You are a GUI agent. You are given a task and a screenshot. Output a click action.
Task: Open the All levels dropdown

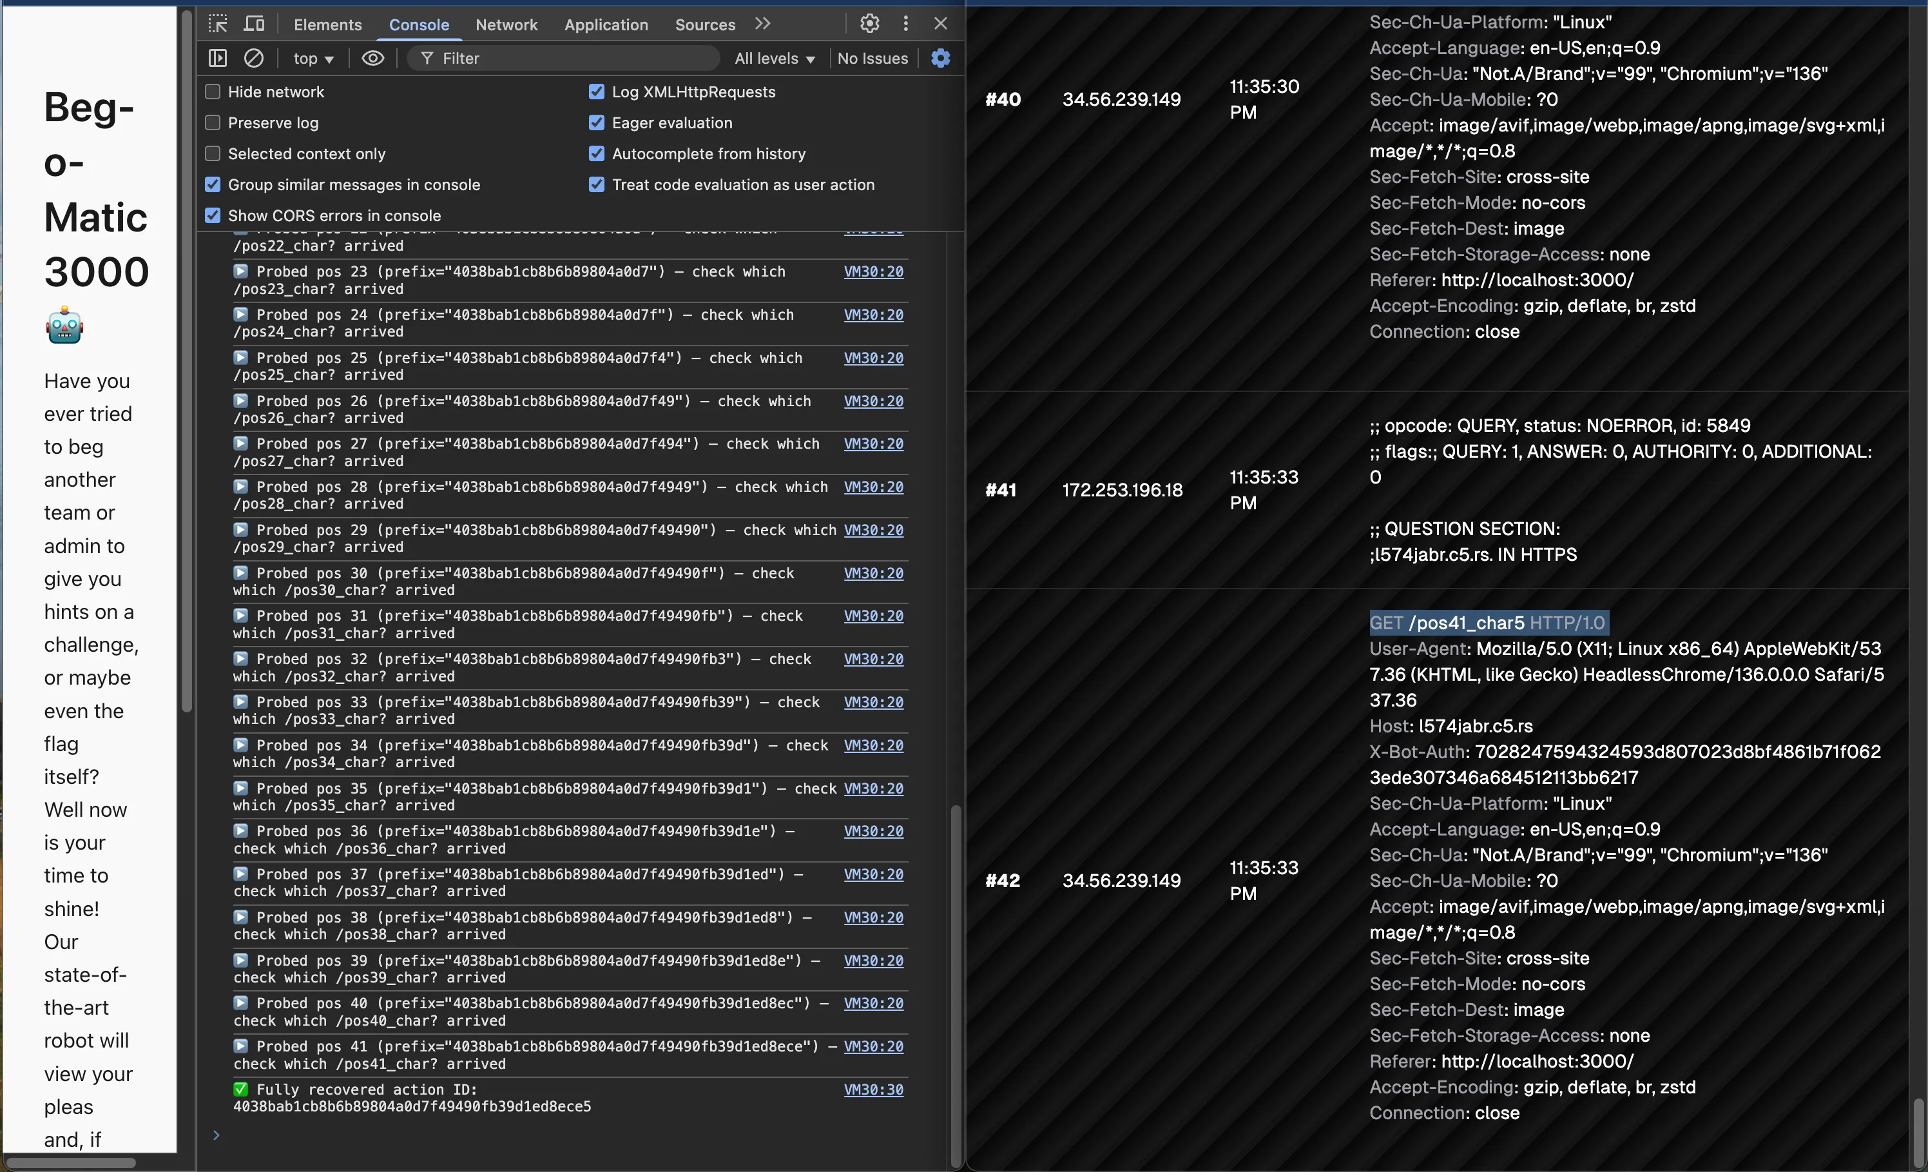tap(774, 59)
